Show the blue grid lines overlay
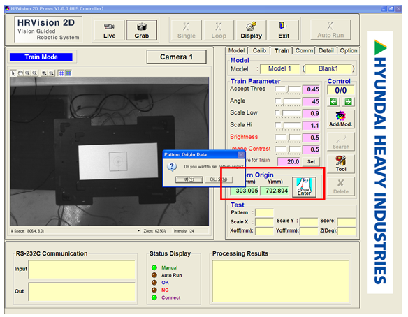Viewport: 408px width, 317px height. click(61, 73)
